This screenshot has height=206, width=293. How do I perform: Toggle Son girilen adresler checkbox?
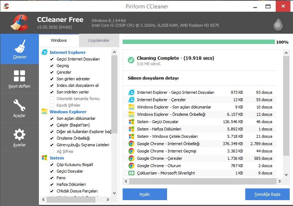point(52,79)
